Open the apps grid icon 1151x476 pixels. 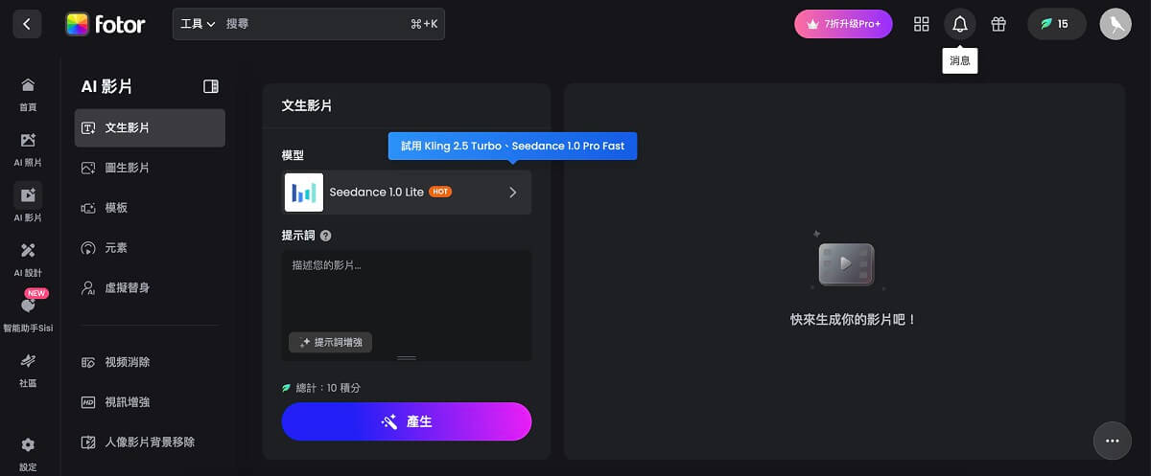[922, 24]
